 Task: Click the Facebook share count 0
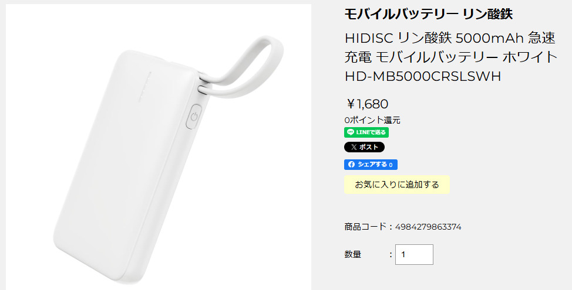(x=391, y=165)
